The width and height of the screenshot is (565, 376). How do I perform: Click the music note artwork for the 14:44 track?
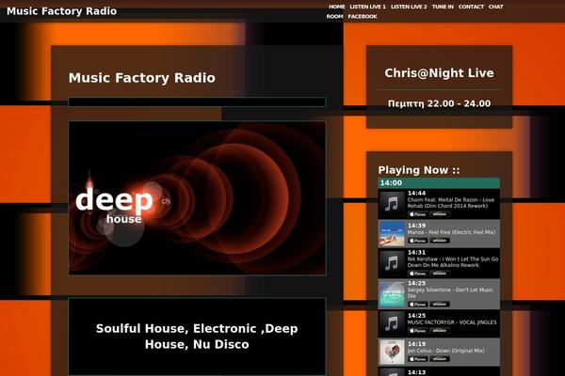tap(392, 204)
